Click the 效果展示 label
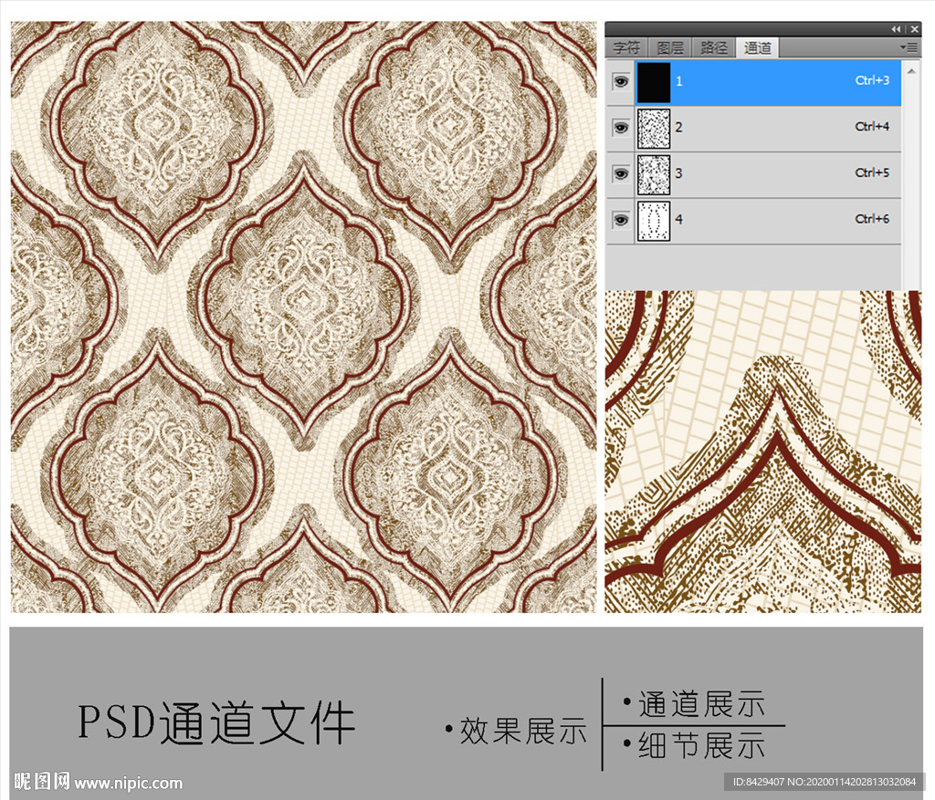This screenshot has width=935, height=800. click(x=522, y=731)
